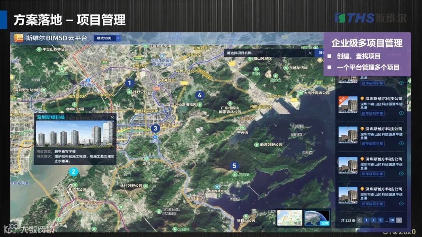Click the 香港湿地公园 map icon
The width and height of the screenshot is (422, 237).
click(75, 185)
